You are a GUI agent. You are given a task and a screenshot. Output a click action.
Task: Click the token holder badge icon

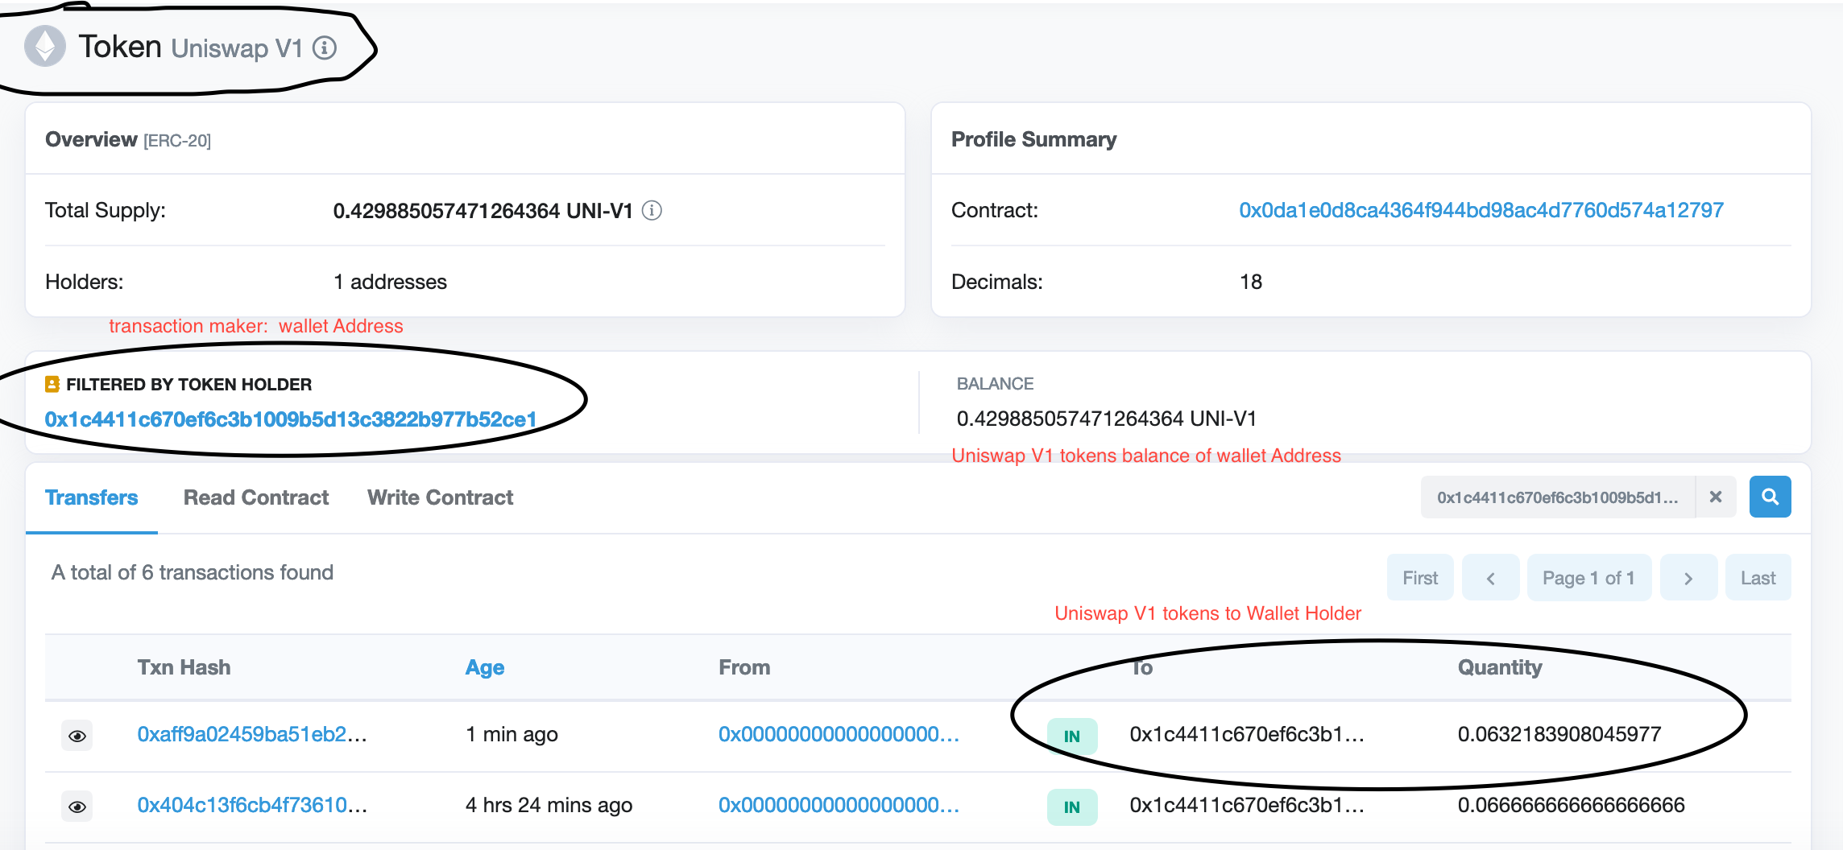[52, 384]
